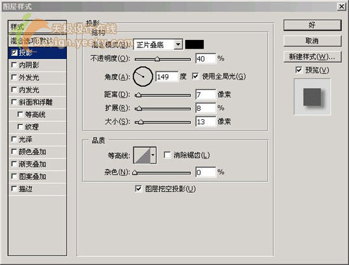Open the 混合选项 default entry
Screen dimensions: 349x265
[x=37, y=41]
